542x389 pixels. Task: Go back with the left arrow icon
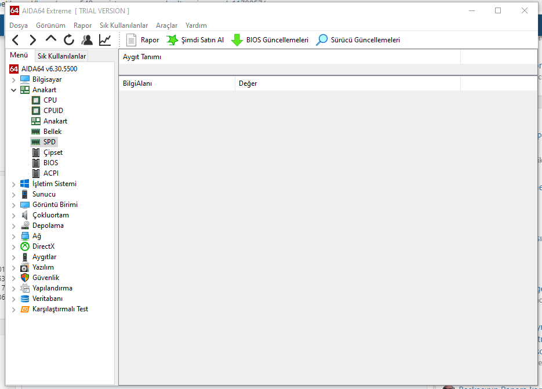(x=15, y=40)
